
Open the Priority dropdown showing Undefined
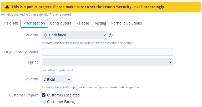(x=75, y=35)
